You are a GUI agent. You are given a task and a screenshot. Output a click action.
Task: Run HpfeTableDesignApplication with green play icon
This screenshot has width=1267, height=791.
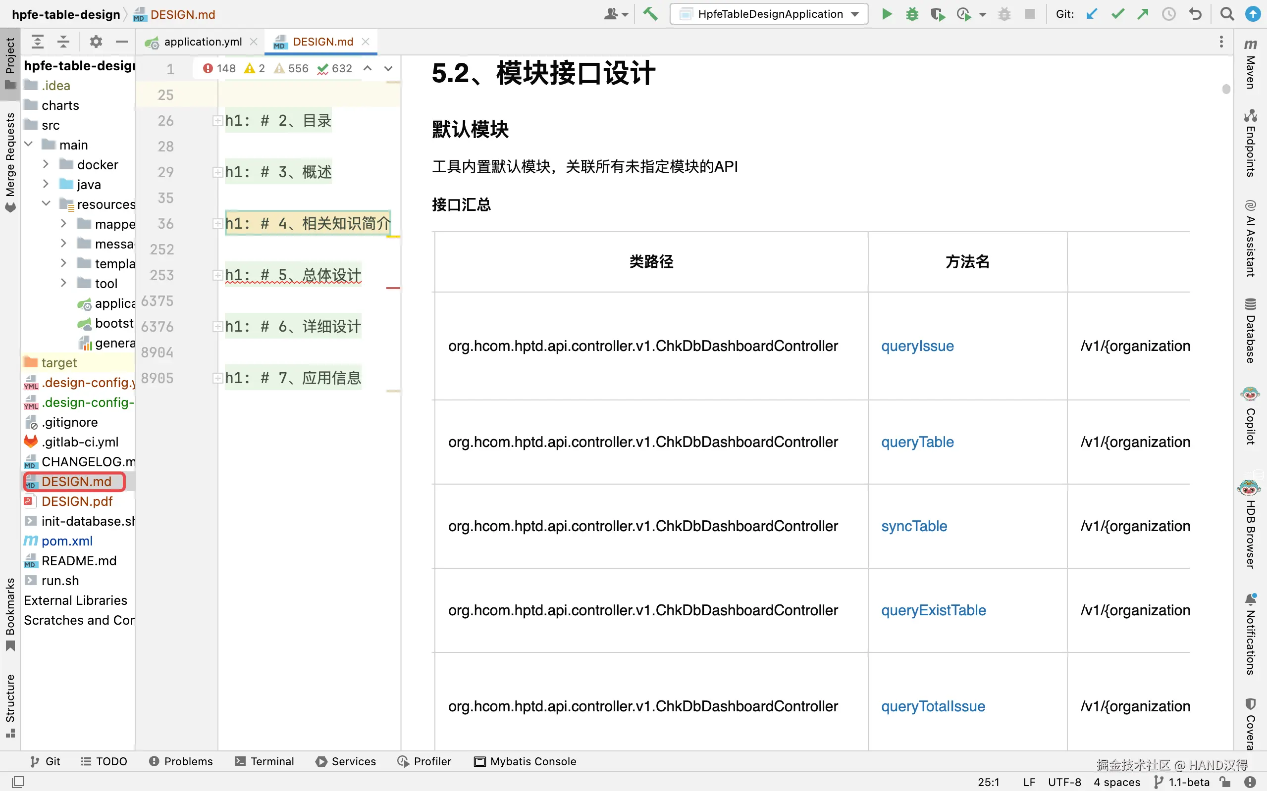[x=886, y=14]
